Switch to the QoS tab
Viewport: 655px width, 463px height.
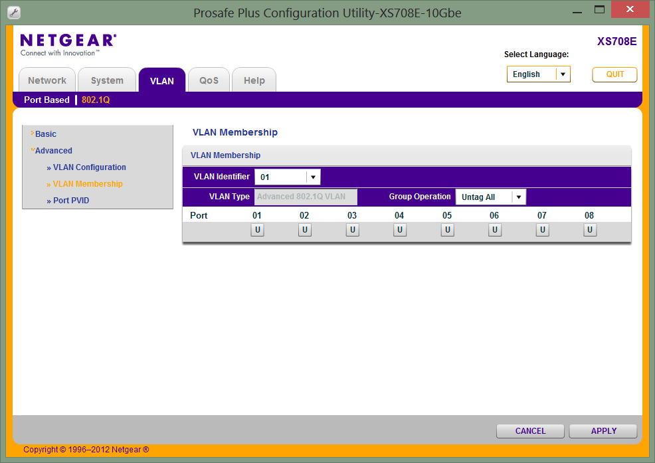pos(209,80)
